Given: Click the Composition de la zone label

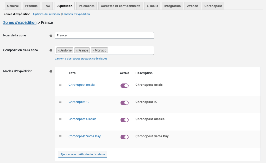Looking at the screenshot, I should point(21,50).
